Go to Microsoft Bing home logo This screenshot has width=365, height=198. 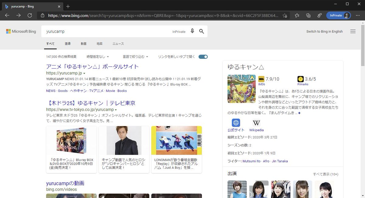click(21, 31)
